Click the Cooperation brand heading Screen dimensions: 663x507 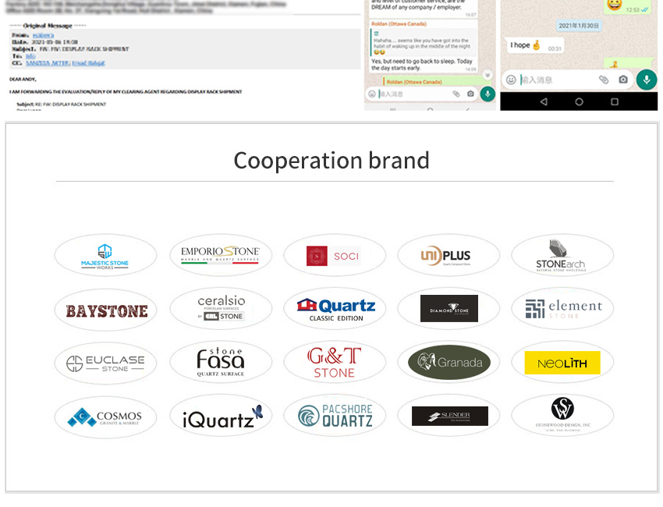coord(331,161)
